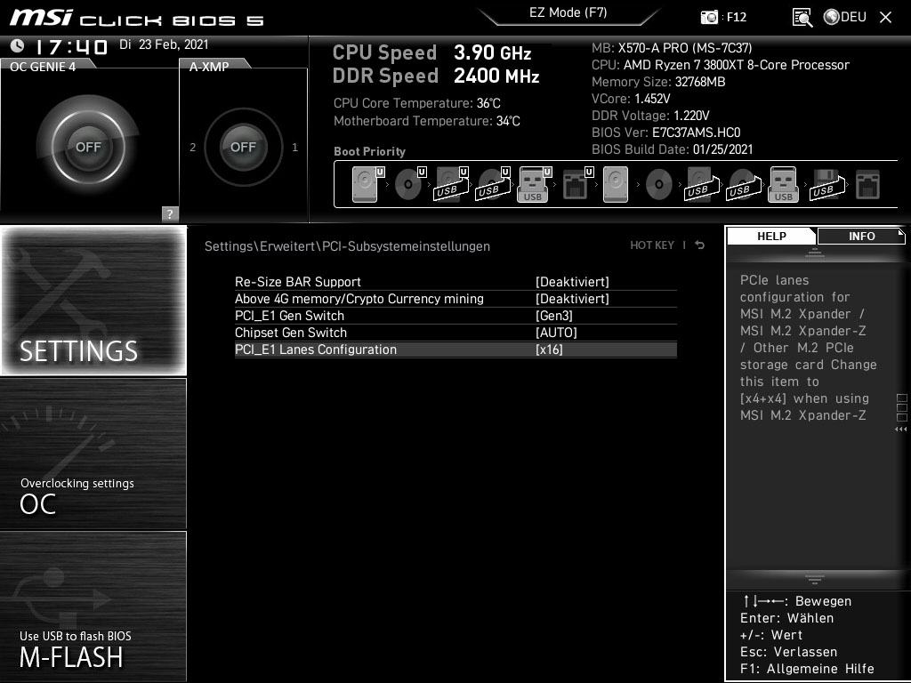Go back with the return arrow beside HOT KEY
The image size is (911, 683).
[x=699, y=245]
